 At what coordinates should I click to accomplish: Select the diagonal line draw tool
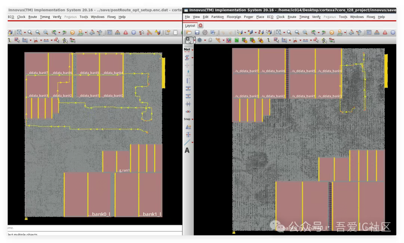pyautogui.click(x=187, y=142)
